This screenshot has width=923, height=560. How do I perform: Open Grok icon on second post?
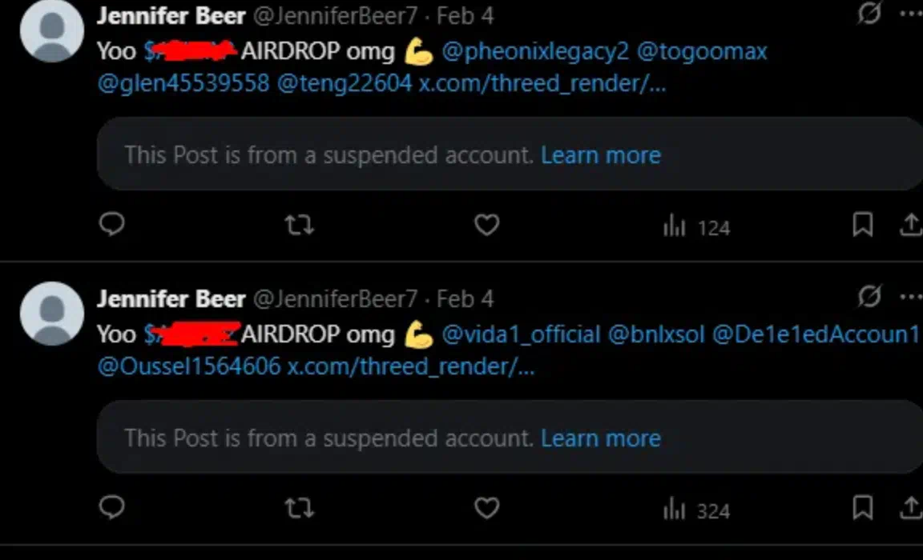point(869,296)
